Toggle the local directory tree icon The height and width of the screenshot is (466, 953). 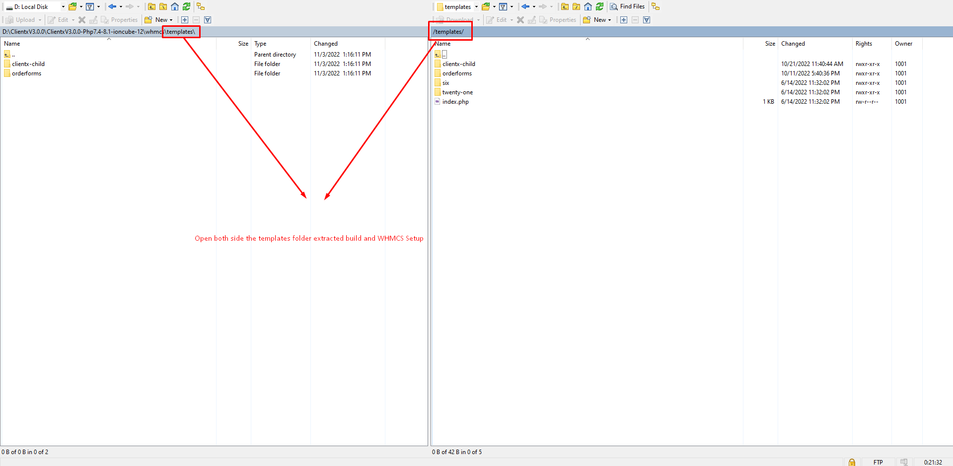201,6
